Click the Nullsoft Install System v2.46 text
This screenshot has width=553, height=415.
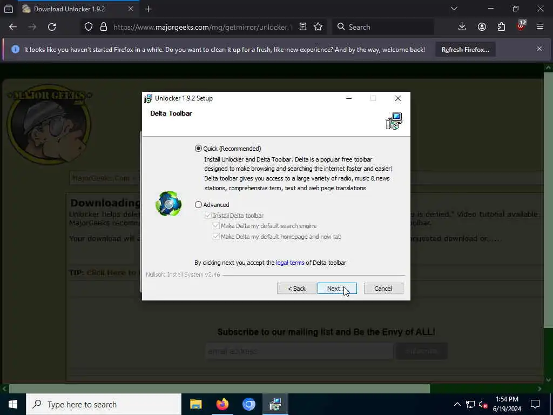[183, 275]
